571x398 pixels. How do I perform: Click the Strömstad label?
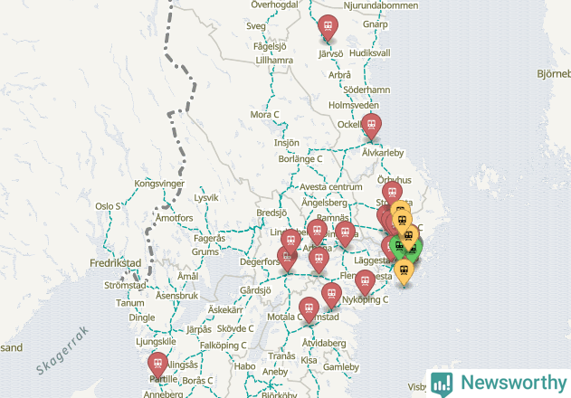[125, 286]
